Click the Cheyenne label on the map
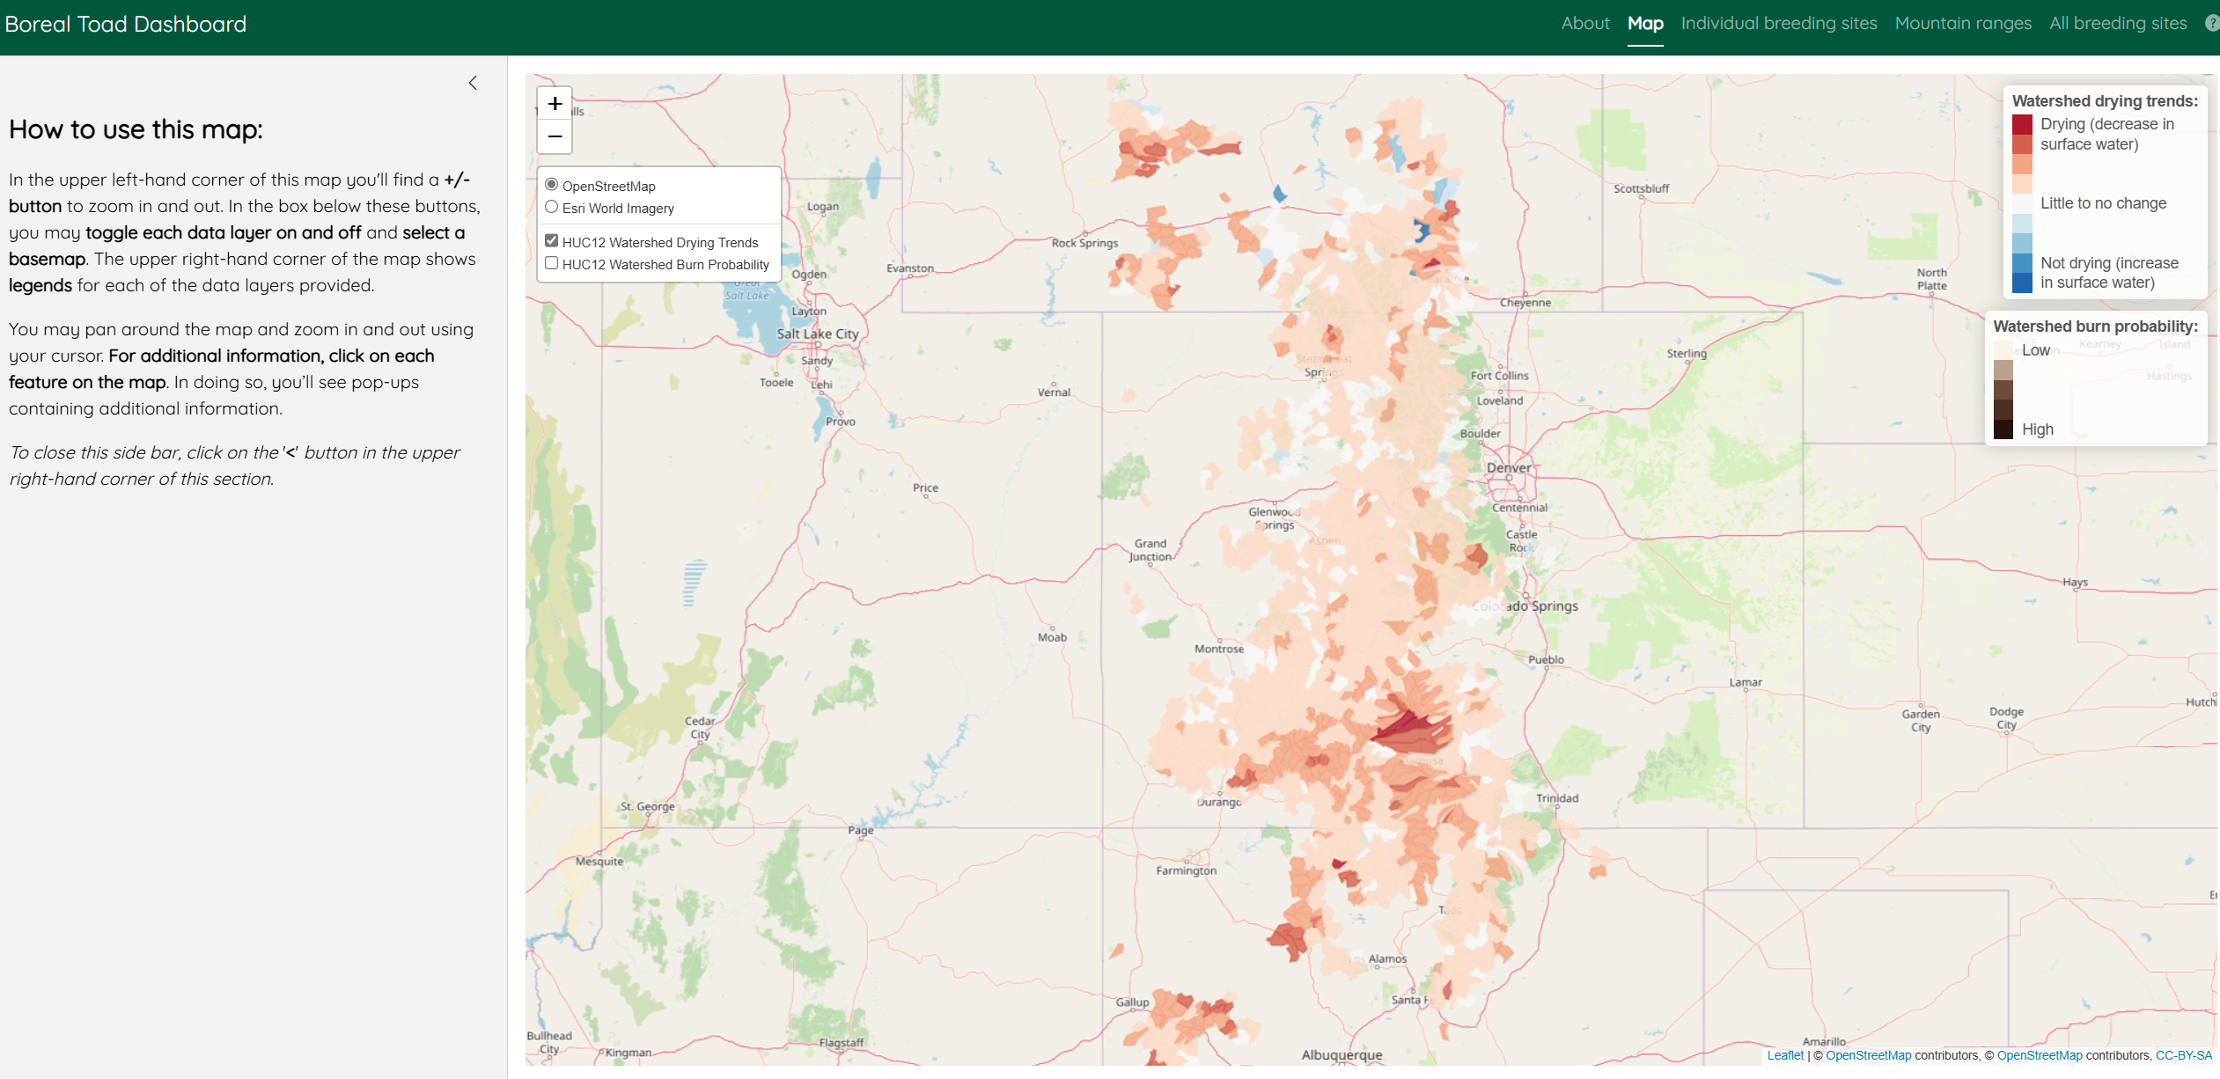 (x=1525, y=302)
